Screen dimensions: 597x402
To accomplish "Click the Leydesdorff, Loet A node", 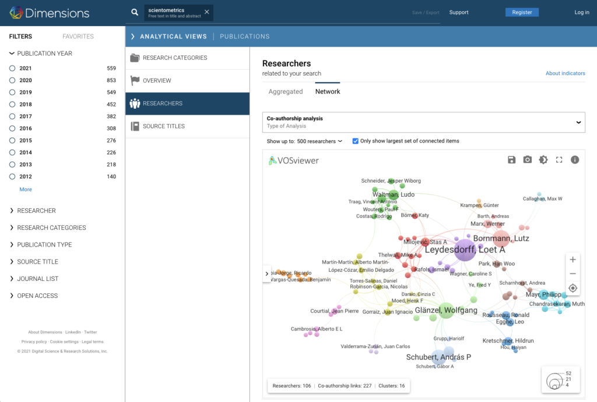I will point(465,250).
